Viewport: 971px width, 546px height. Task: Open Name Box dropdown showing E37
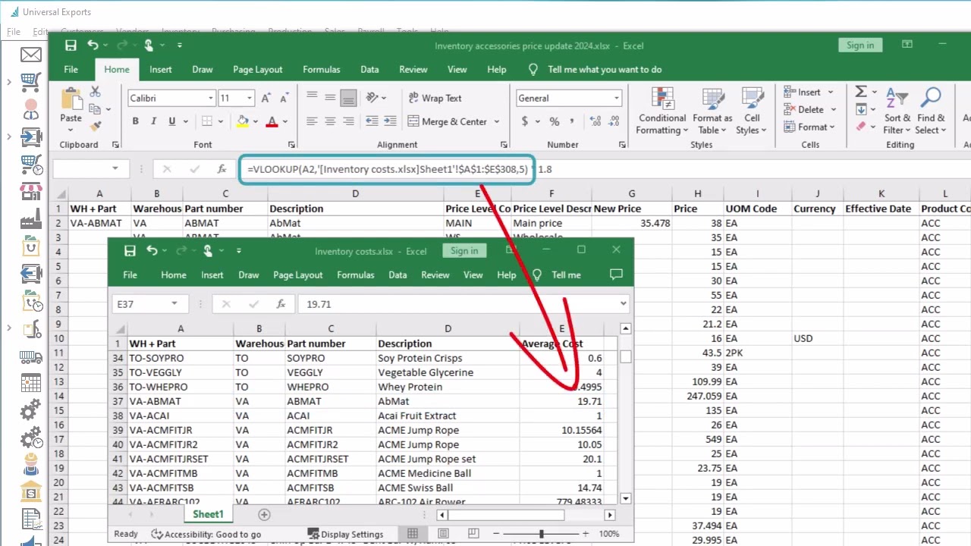(x=174, y=303)
